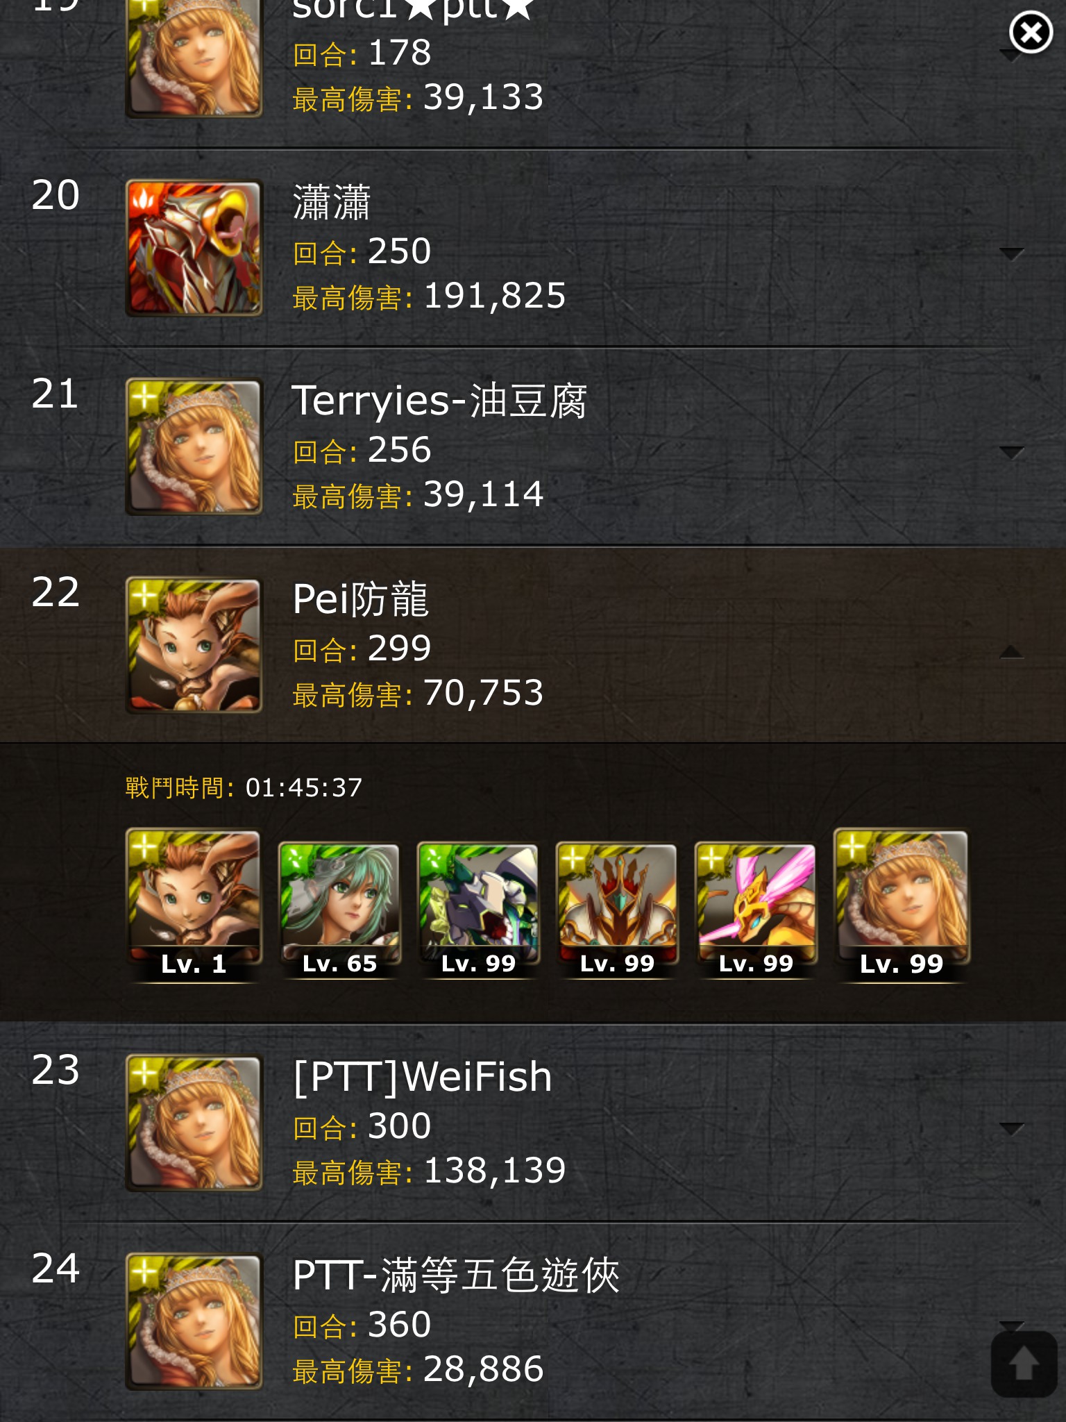1066x1422 pixels.
Task: Open the [PTT]WeiFish player name
Action: click(x=423, y=1077)
